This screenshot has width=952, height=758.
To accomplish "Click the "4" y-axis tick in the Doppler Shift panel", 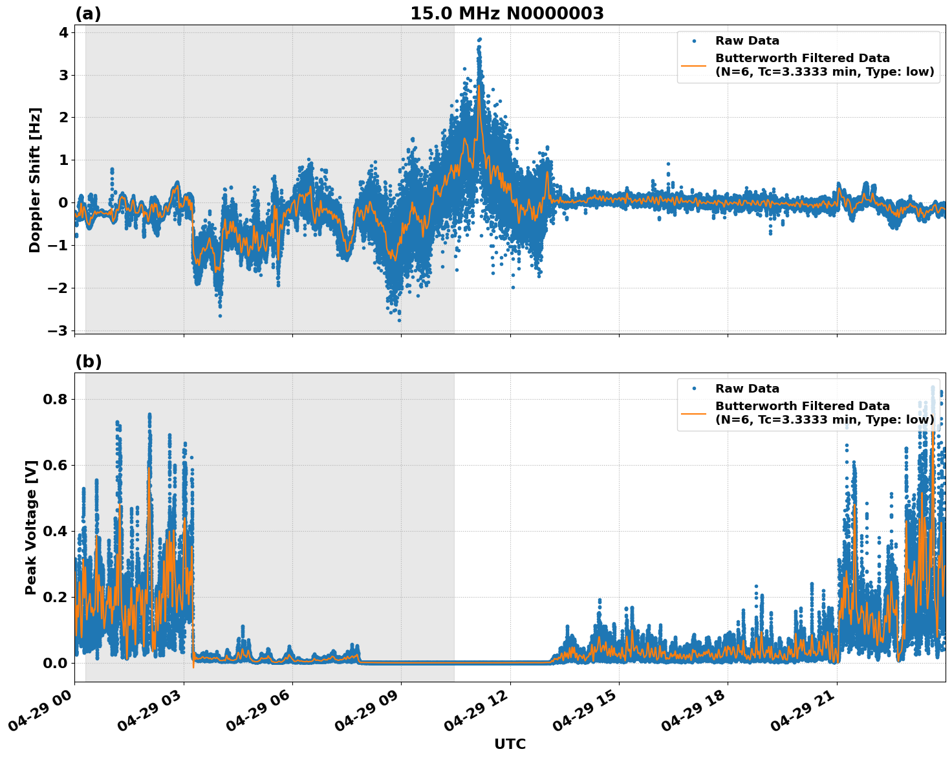I will pyautogui.click(x=63, y=32).
